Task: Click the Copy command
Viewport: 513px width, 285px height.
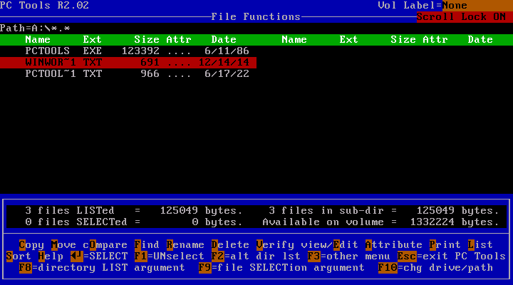Action: click(x=32, y=245)
